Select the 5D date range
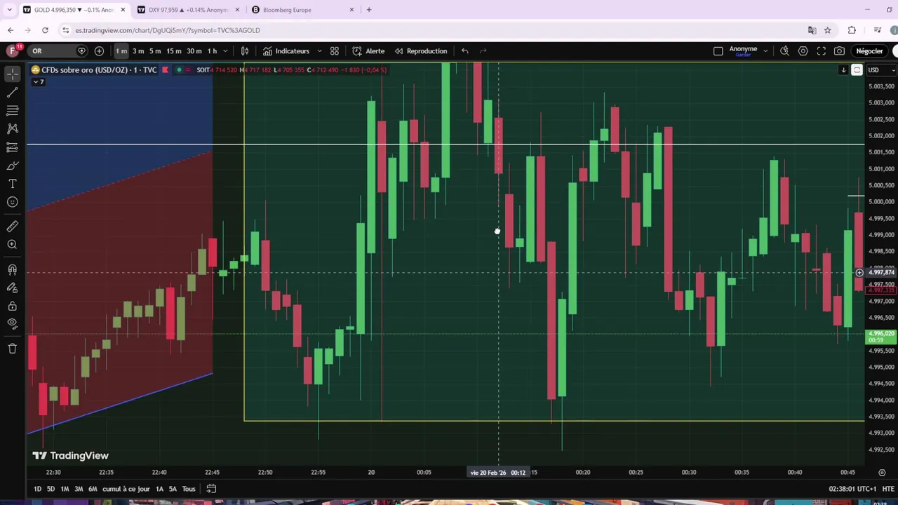Screen dimensions: 898x505 (51, 489)
